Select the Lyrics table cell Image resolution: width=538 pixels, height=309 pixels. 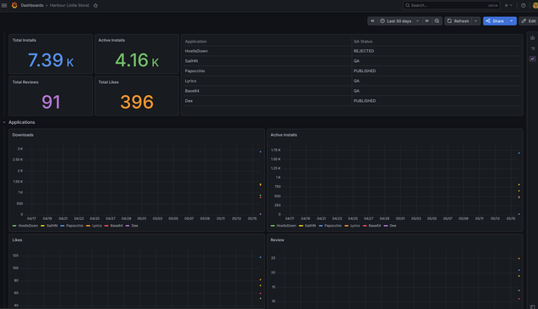[x=268, y=81]
